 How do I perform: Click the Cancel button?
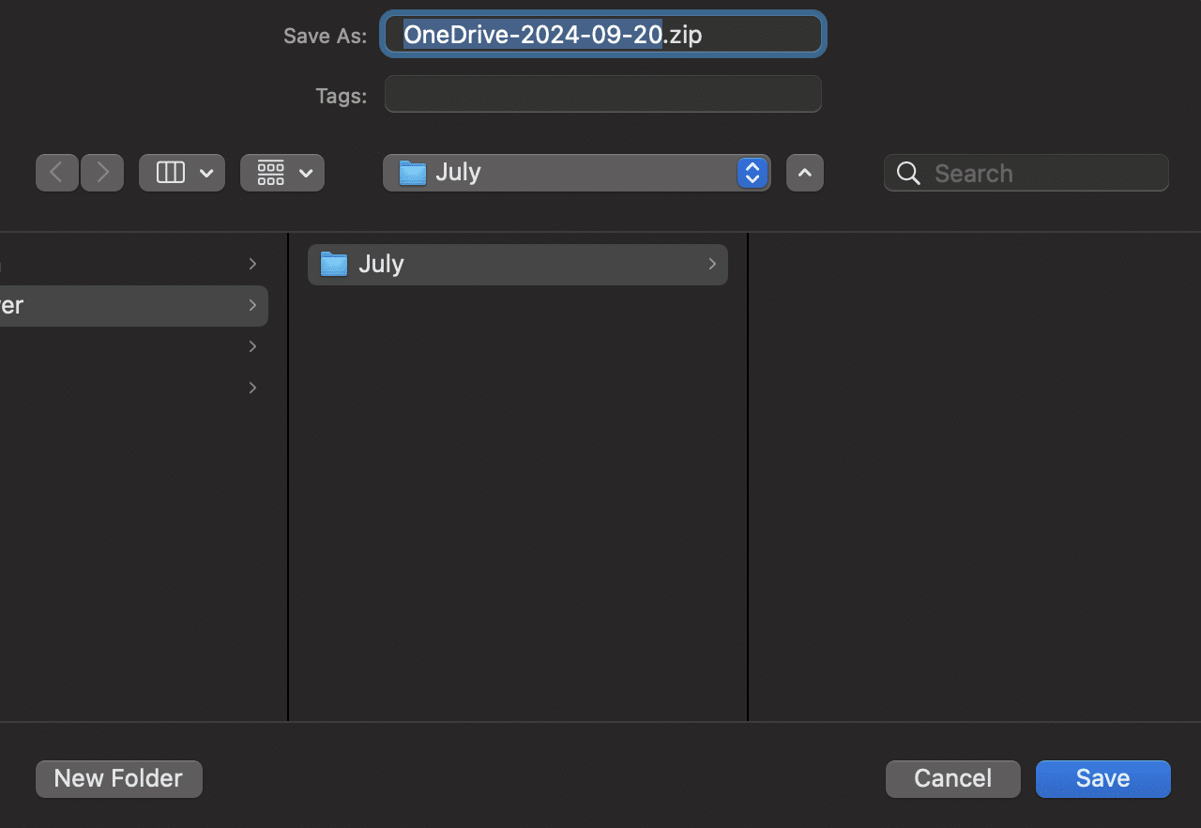[x=953, y=778]
